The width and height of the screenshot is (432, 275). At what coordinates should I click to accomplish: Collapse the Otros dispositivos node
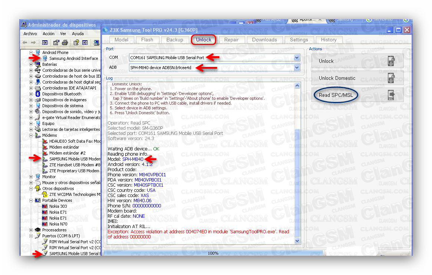[x=31, y=189]
